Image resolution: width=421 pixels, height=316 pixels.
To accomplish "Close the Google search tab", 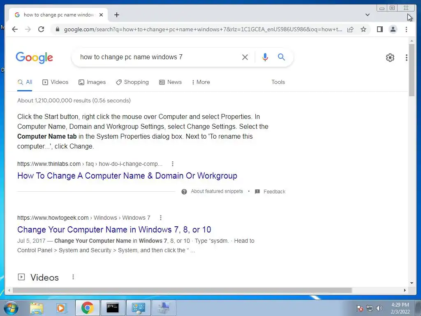I will point(101,15).
